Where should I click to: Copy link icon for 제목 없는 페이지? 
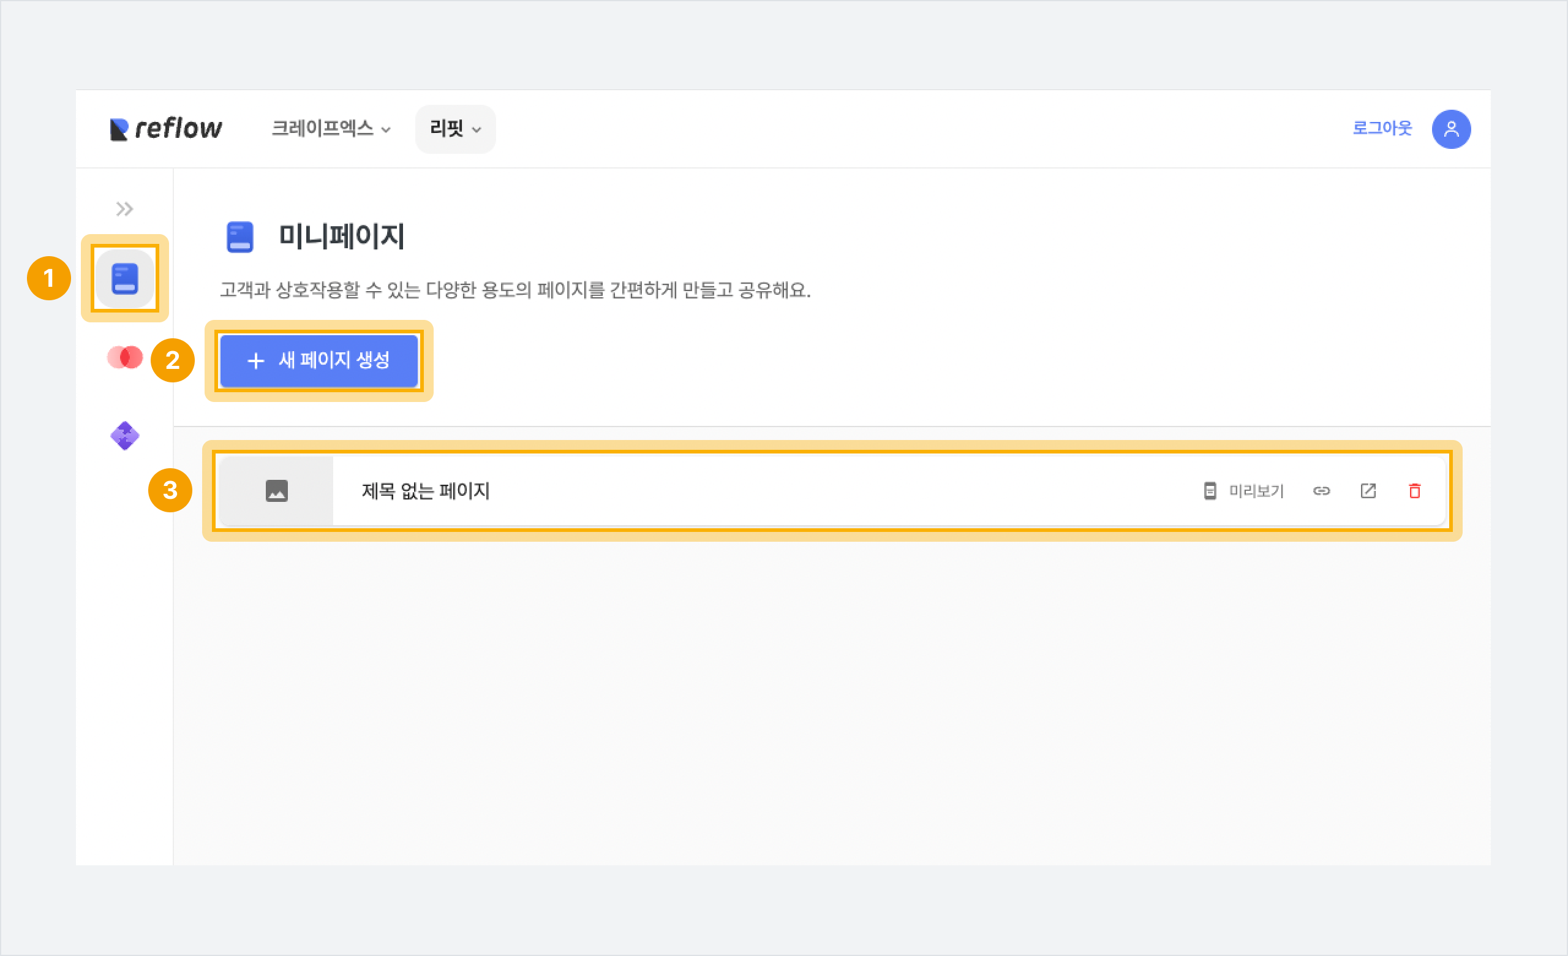click(x=1322, y=491)
